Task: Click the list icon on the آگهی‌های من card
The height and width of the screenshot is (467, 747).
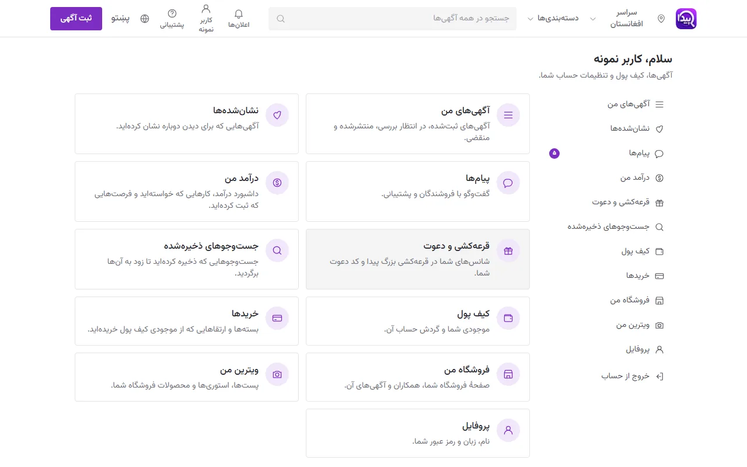Action: coord(508,115)
